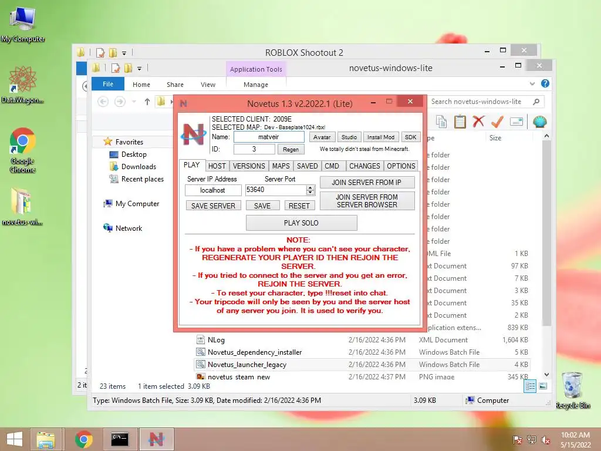Click the Novetus N logo image
Viewport: 601px width, 451px height.
193,134
